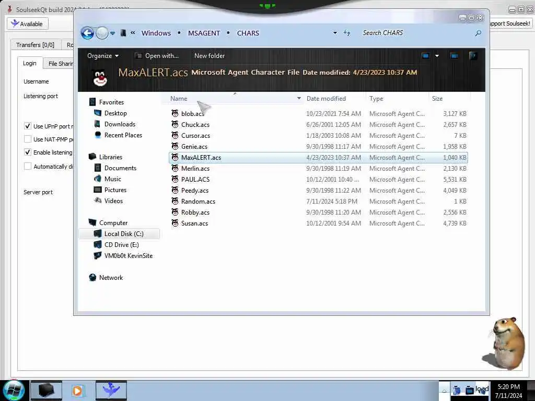Click the Search CHARS field
This screenshot has height=401, width=535.
coord(416,33)
